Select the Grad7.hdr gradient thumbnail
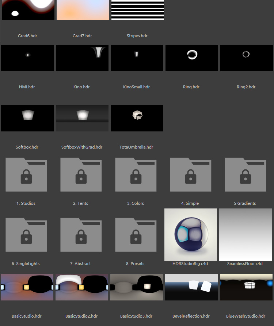 (x=83, y=10)
